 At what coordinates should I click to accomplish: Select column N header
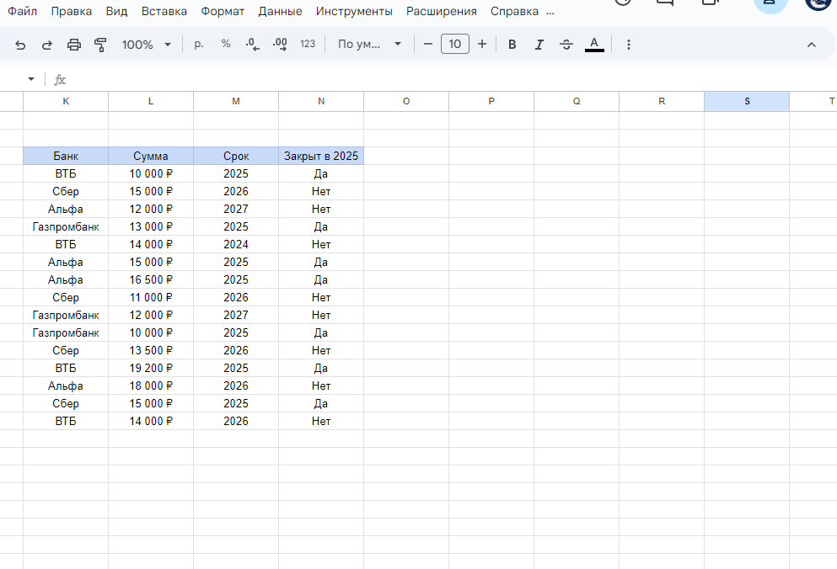[321, 101]
